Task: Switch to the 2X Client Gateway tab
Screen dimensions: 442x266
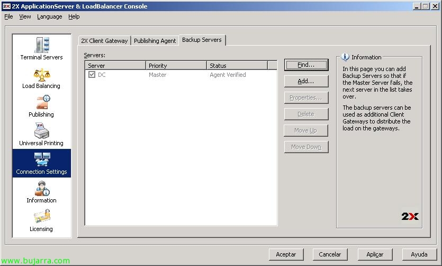Action: pos(104,41)
